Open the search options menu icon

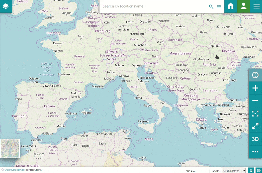(219, 6)
